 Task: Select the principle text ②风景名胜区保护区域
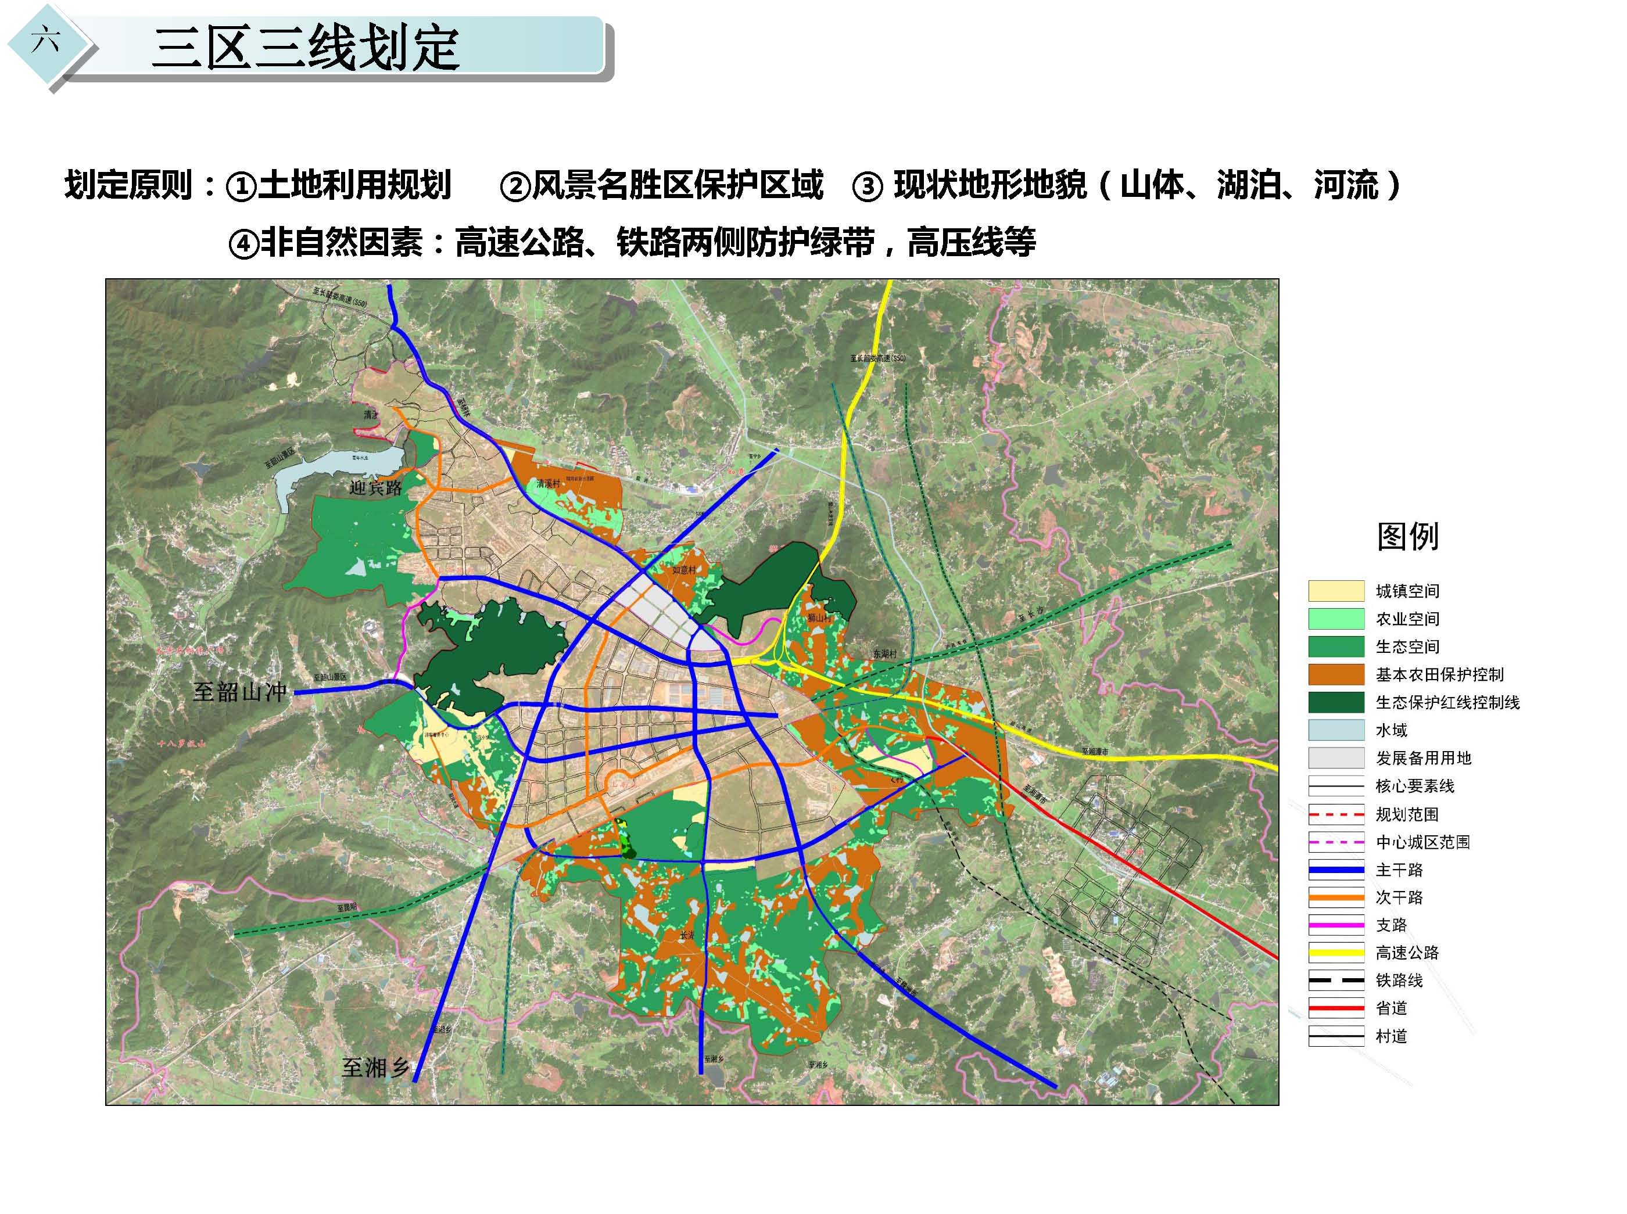(661, 185)
